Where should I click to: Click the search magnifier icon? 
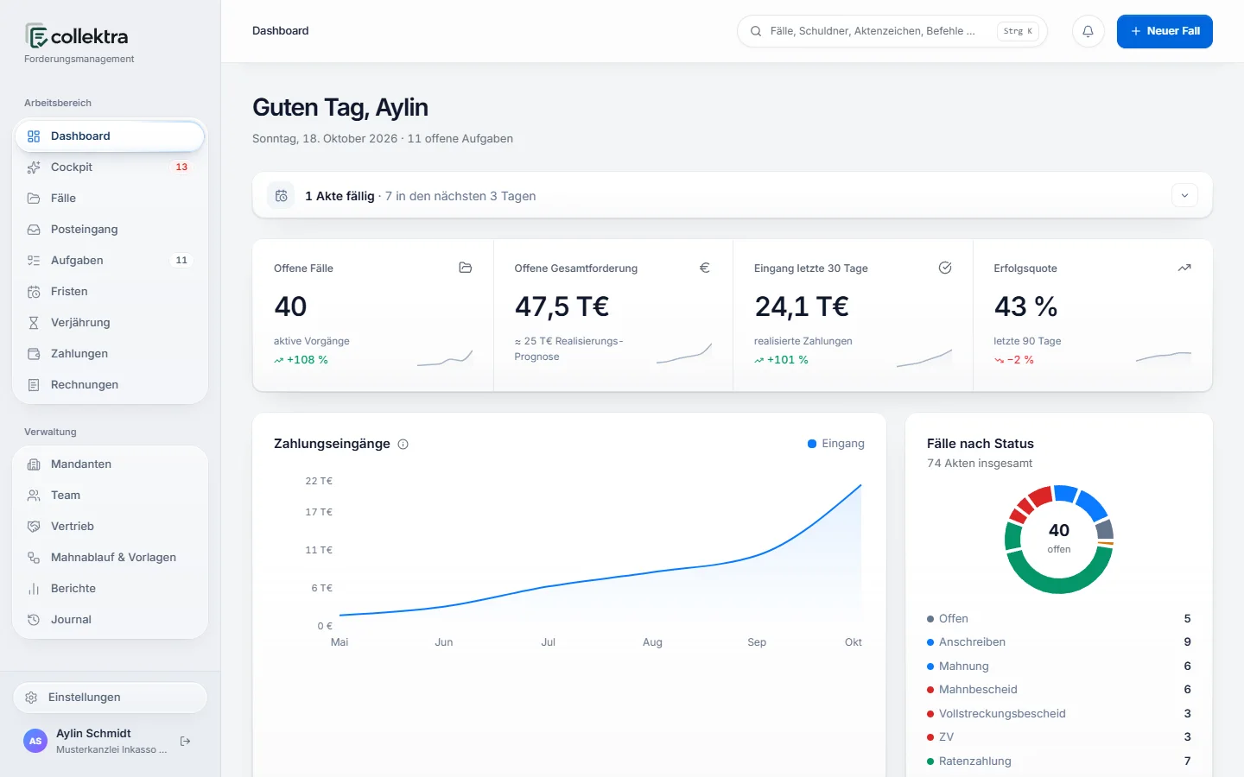click(x=756, y=31)
